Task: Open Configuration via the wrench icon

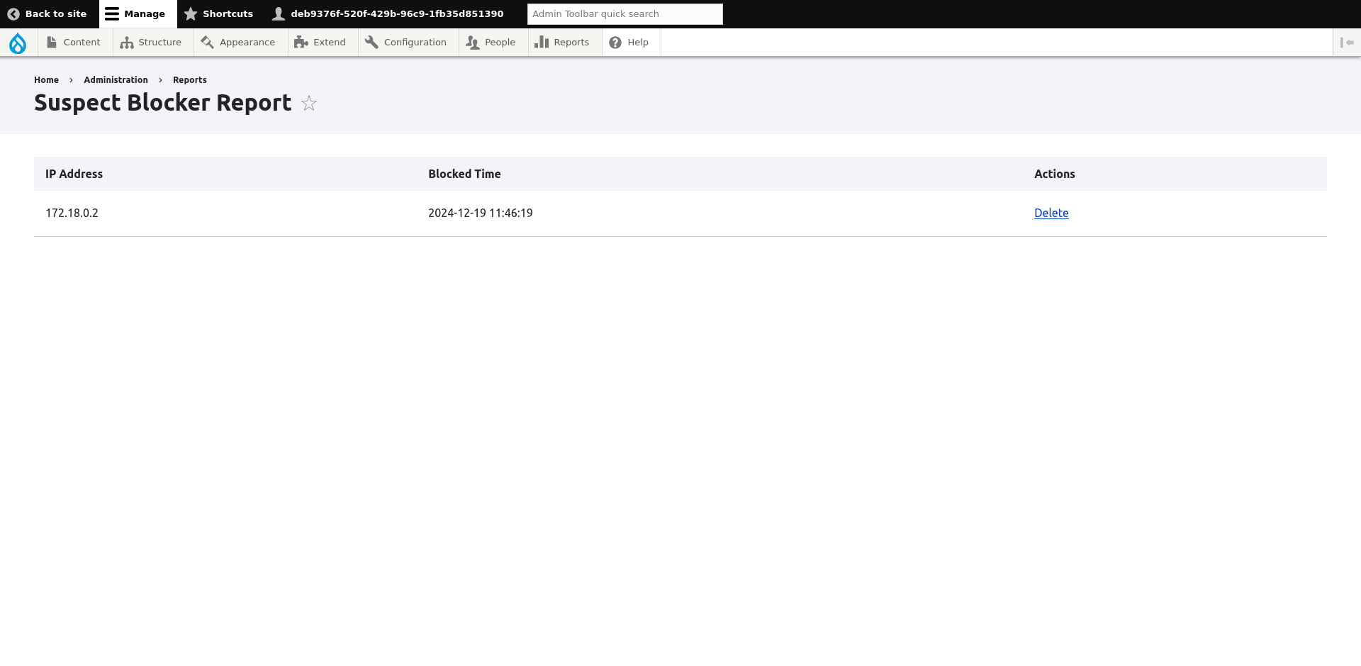Action: pos(371,42)
